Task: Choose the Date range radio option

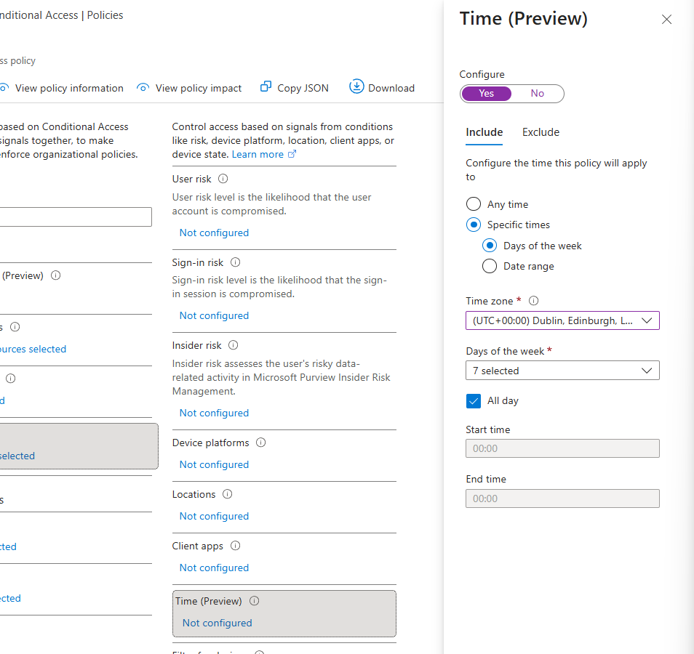Action: pos(490,266)
